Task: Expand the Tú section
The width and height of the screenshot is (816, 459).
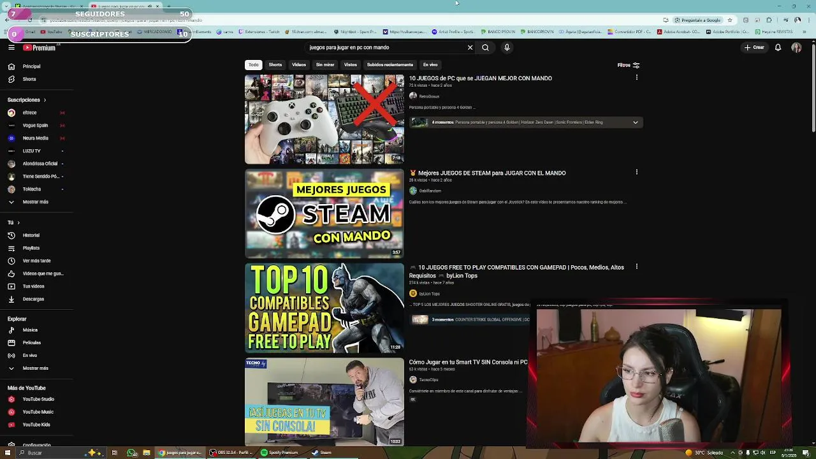Action: [x=13, y=222]
